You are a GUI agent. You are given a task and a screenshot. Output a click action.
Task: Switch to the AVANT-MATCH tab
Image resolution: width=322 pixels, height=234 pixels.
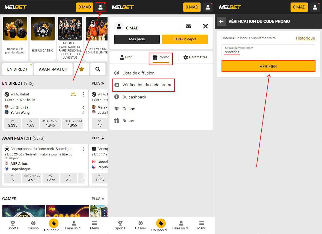point(53,69)
